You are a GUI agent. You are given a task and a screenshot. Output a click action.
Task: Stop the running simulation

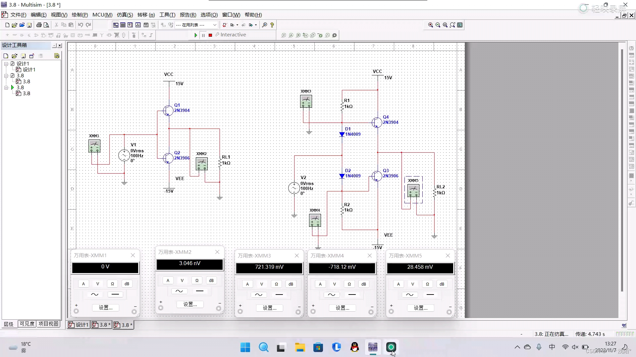coord(210,35)
